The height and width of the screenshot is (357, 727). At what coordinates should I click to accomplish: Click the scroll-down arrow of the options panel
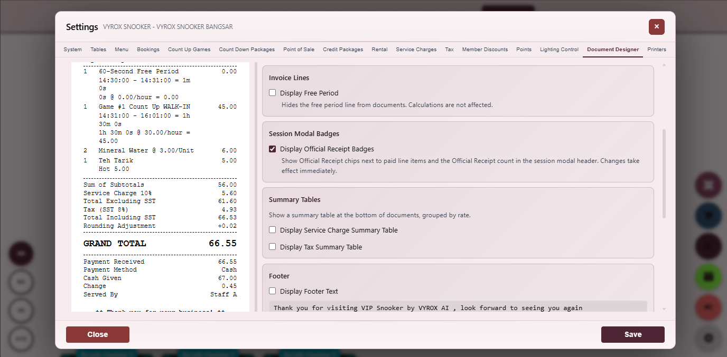(x=664, y=309)
